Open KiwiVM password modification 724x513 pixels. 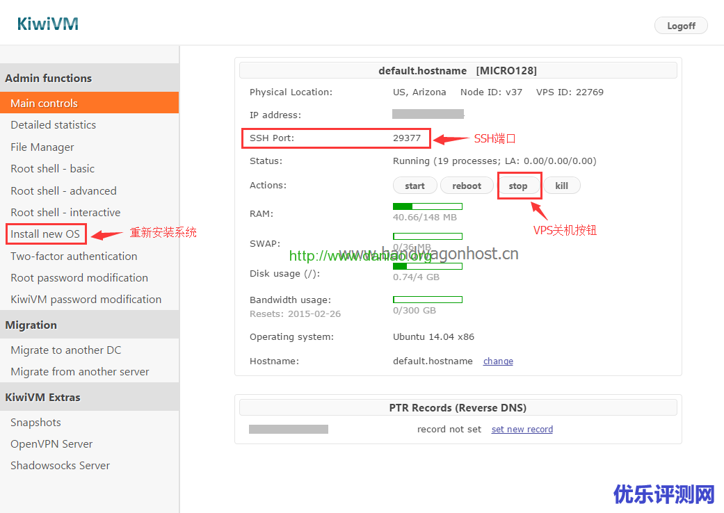point(86,300)
